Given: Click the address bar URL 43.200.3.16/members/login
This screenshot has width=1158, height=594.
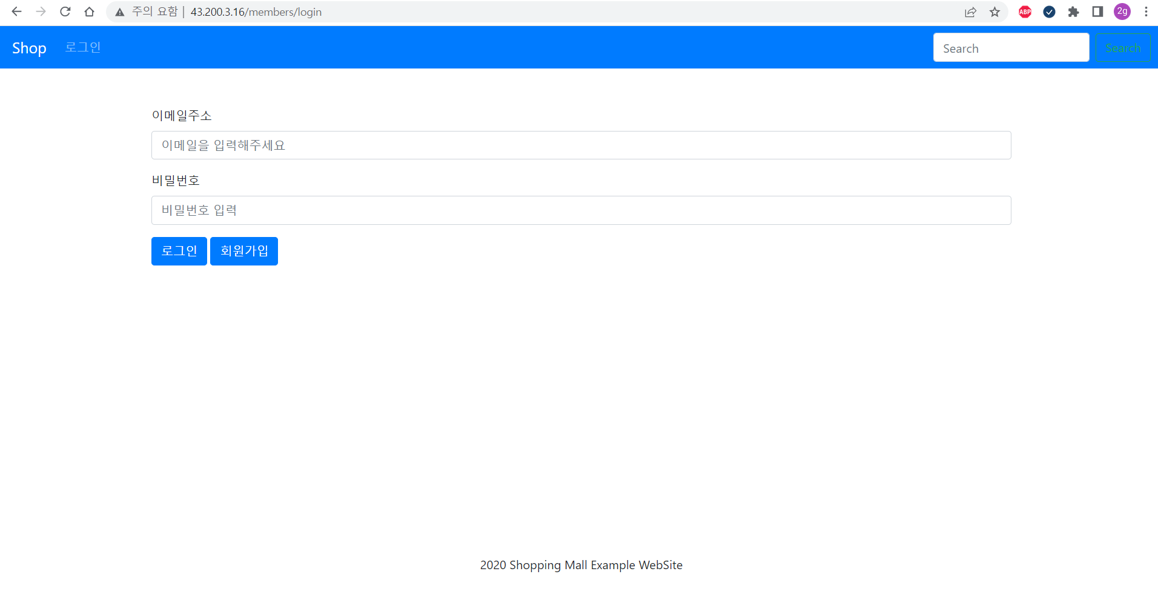Looking at the screenshot, I should 256,12.
